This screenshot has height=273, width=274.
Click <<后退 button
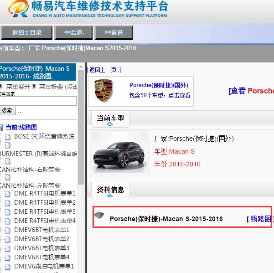(x=73, y=33)
